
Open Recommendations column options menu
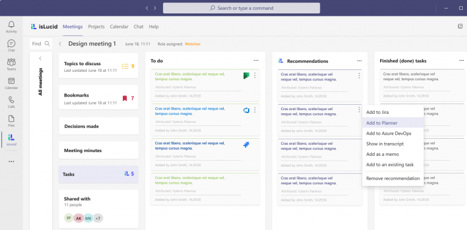pos(359,61)
